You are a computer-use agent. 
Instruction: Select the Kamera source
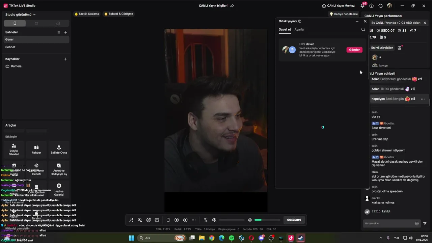pos(36,66)
